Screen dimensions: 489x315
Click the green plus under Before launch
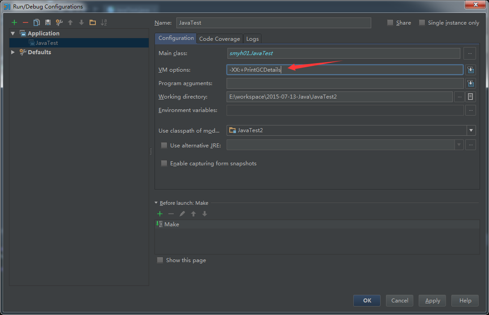[160, 214]
